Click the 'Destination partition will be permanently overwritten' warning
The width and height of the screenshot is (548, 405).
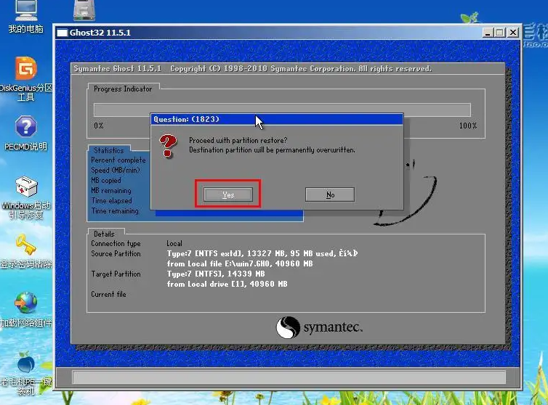tap(272, 150)
